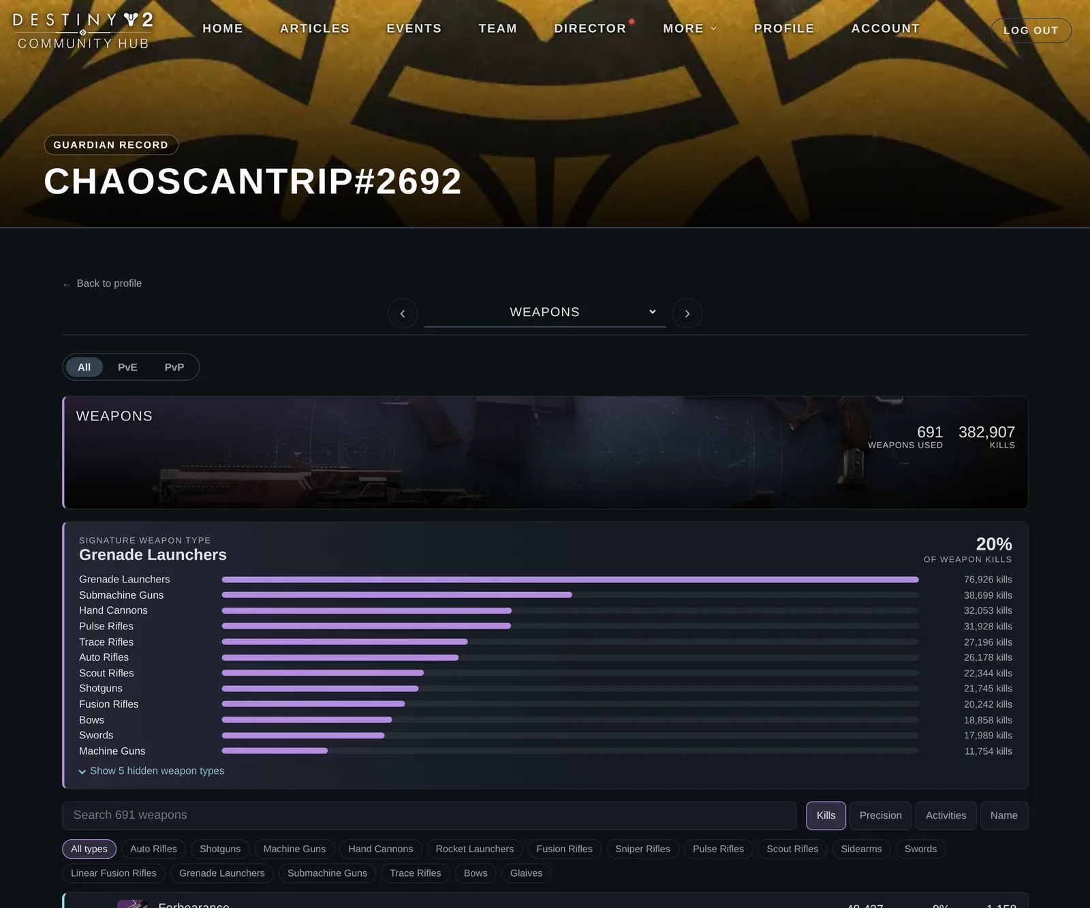Sort weapons by Activities
Viewport: 1090px width, 908px height.
click(946, 815)
